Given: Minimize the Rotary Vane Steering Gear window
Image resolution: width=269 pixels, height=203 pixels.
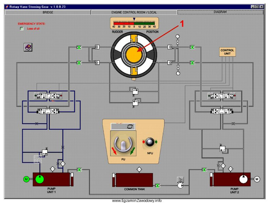Looking at the screenshot, I should 252,7.
